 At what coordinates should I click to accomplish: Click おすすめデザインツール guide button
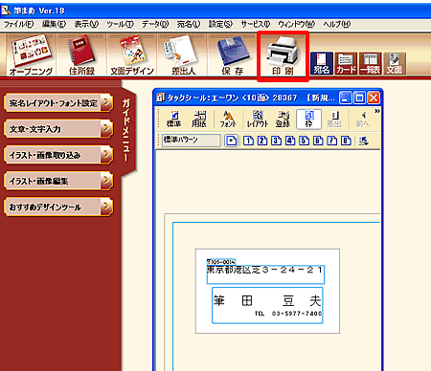point(58,207)
